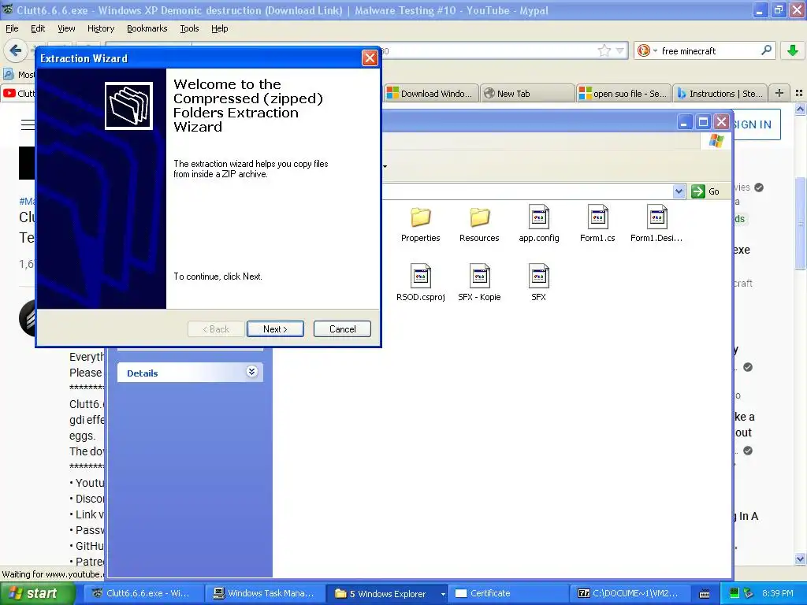Switch to the Instructions Steam tab
This screenshot has width=807, height=605.
point(720,94)
